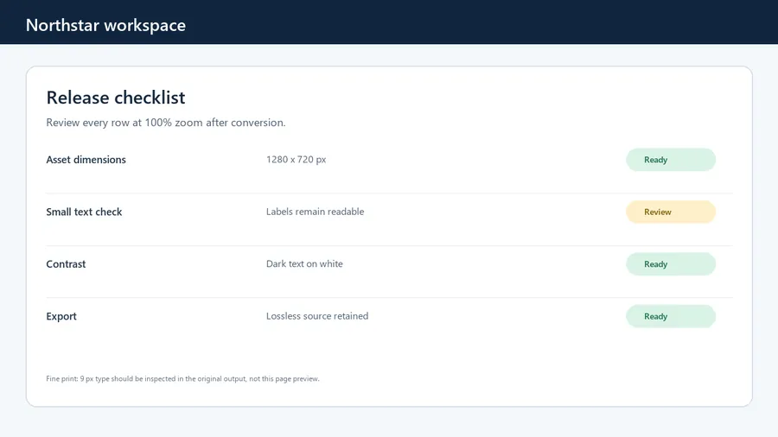
Task: Select the 'Labels remain readable' text
Action: pyautogui.click(x=315, y=212)
